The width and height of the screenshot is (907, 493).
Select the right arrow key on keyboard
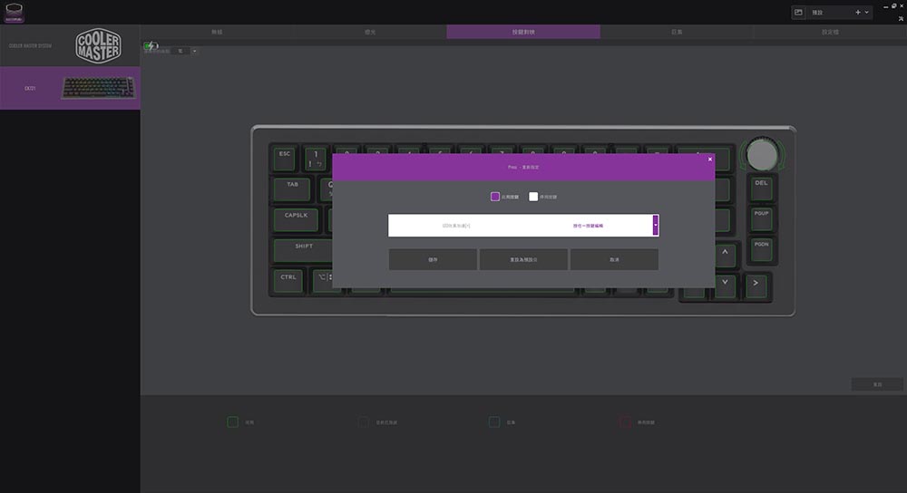pos(756,285)
